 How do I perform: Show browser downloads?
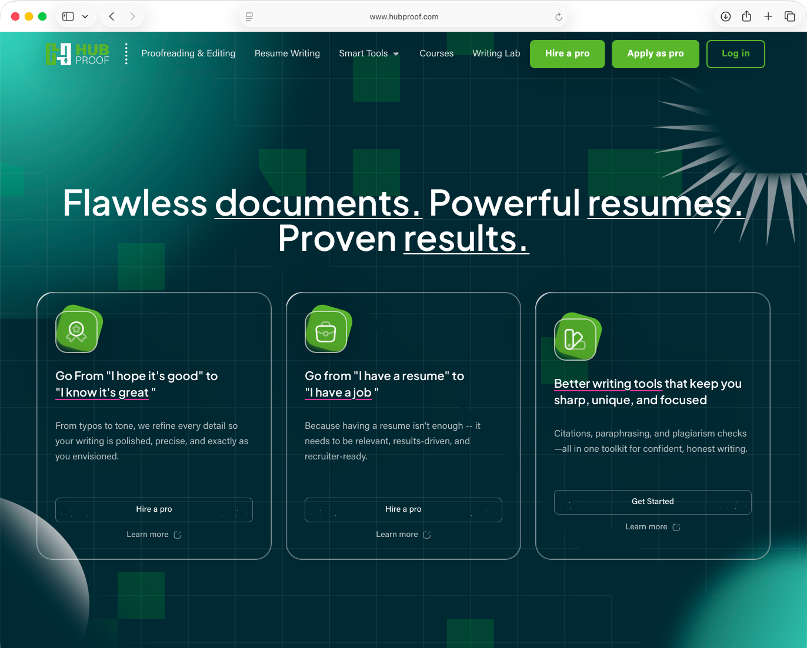(x=725, y=16)
